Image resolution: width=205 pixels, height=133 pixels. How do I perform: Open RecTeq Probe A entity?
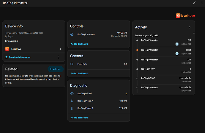coord(99,101)
